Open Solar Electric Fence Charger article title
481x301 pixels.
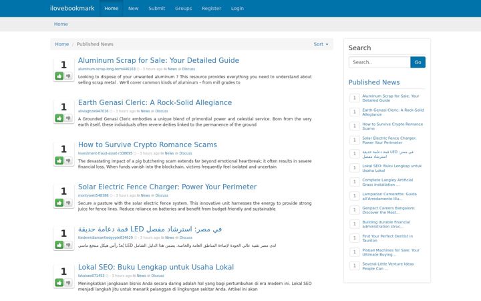(167, 187)
